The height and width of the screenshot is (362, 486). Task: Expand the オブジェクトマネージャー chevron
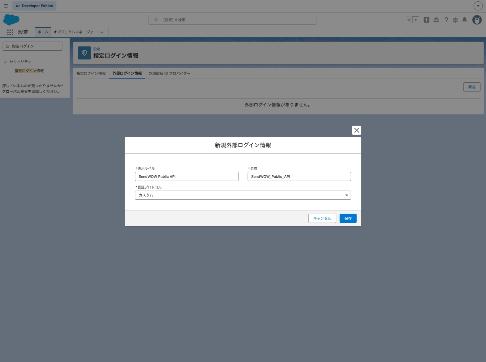(102, 32)
